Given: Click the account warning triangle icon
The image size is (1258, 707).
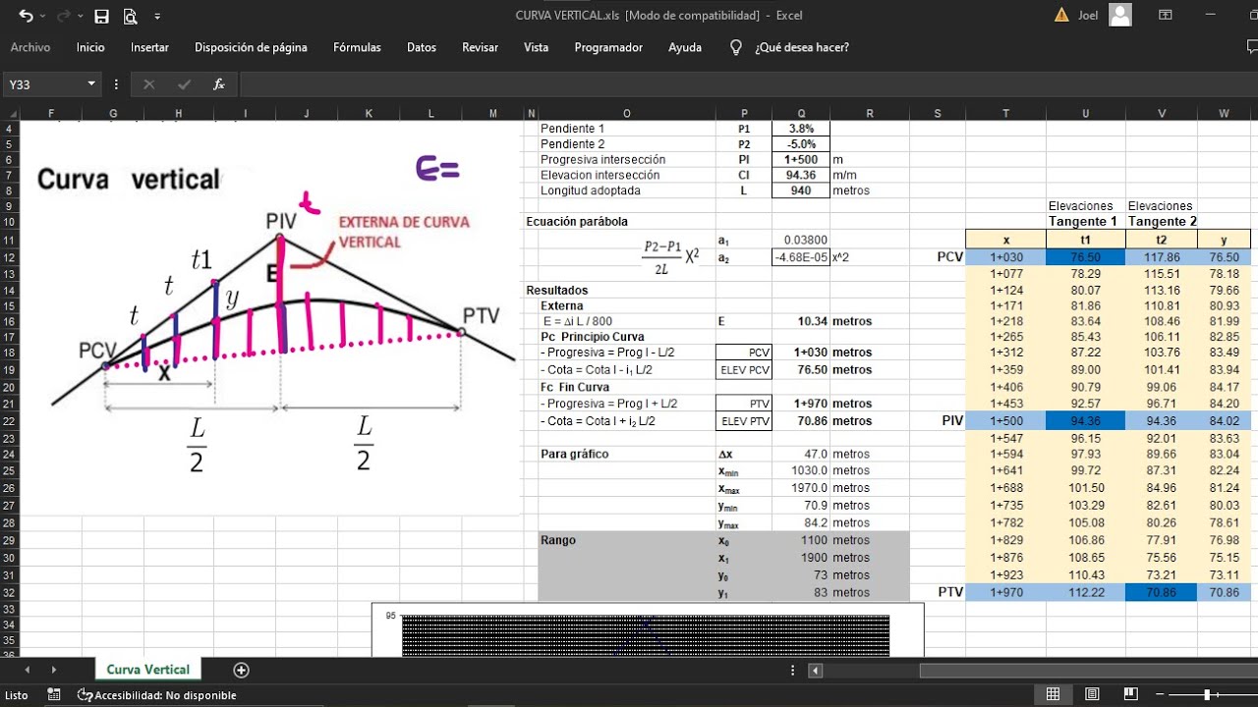Looking at the screenshot, I should pyautogui.click(x=1061, y=15).
